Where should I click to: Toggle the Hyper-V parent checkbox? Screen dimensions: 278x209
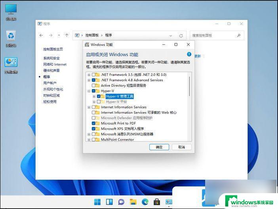pos(93,91)
